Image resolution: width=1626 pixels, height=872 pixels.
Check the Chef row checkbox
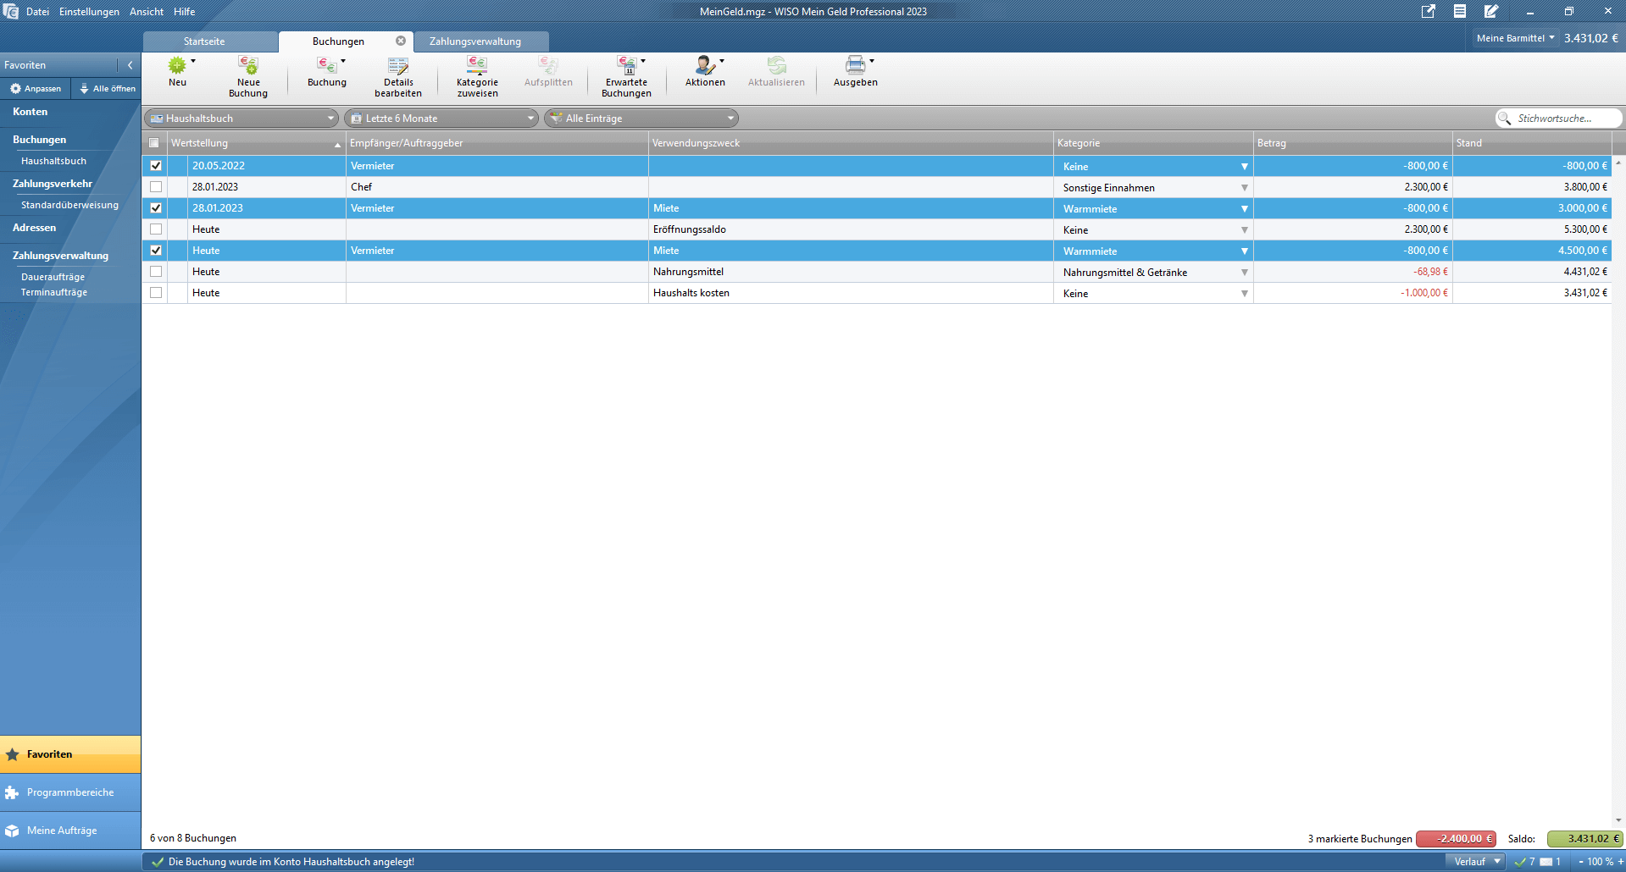(156, 187)
